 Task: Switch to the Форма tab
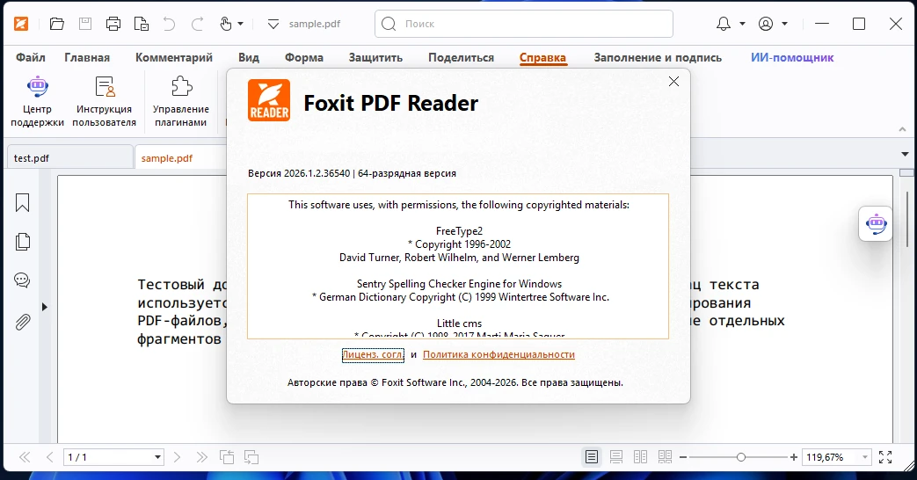pyautogui.click(x=304, y=58)
